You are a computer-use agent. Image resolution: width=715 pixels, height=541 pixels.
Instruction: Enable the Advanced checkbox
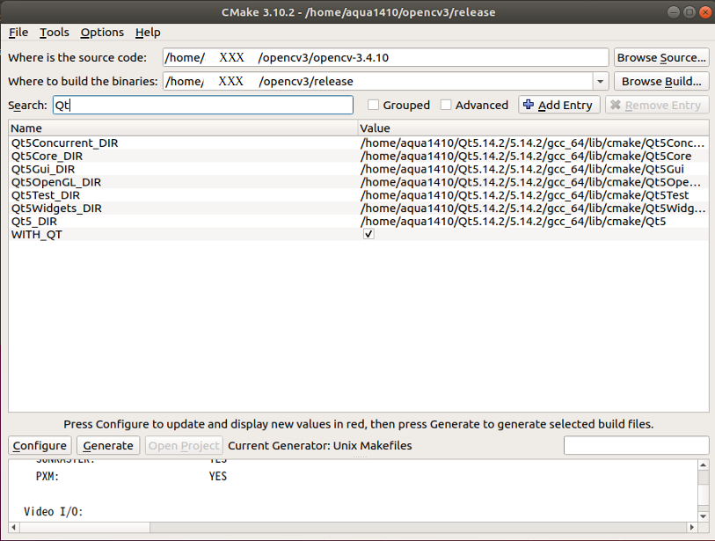click(x=446, y=105)
